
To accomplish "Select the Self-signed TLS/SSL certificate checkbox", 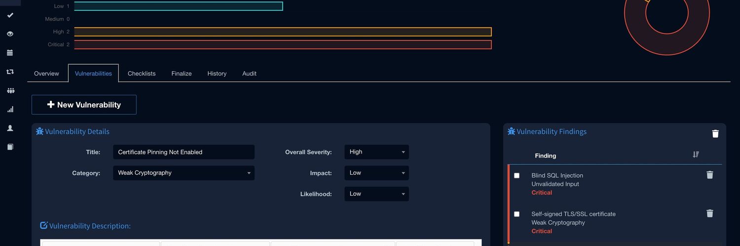I will point(517,214).
